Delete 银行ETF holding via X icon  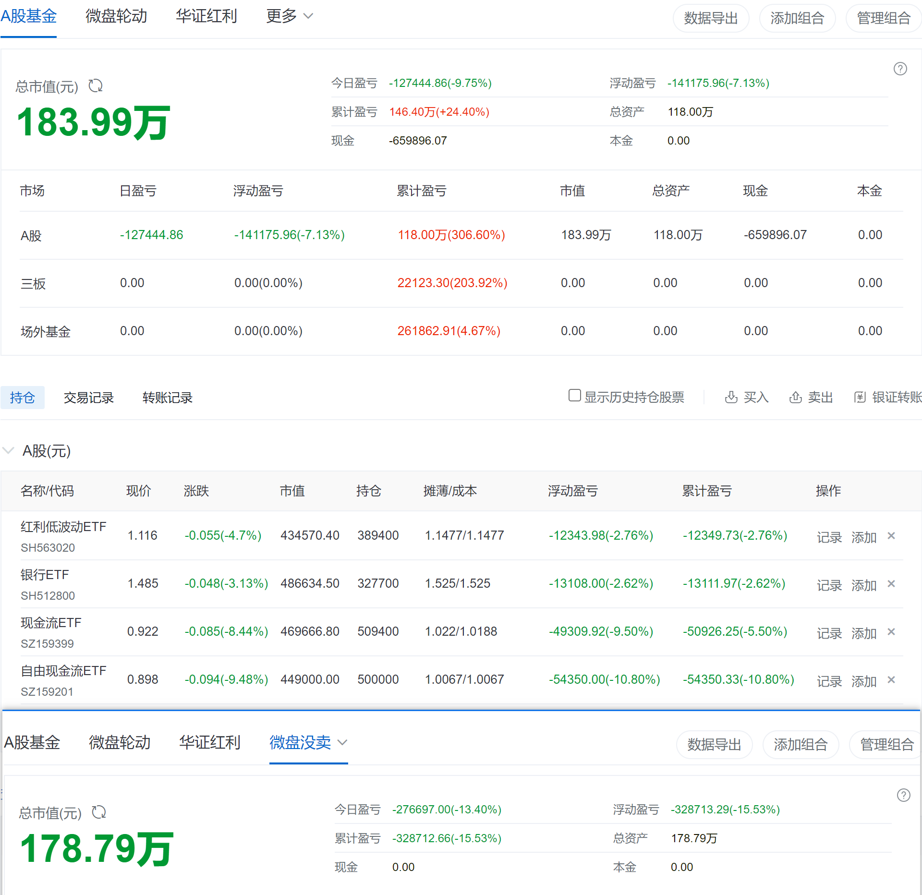click(891, 583)
